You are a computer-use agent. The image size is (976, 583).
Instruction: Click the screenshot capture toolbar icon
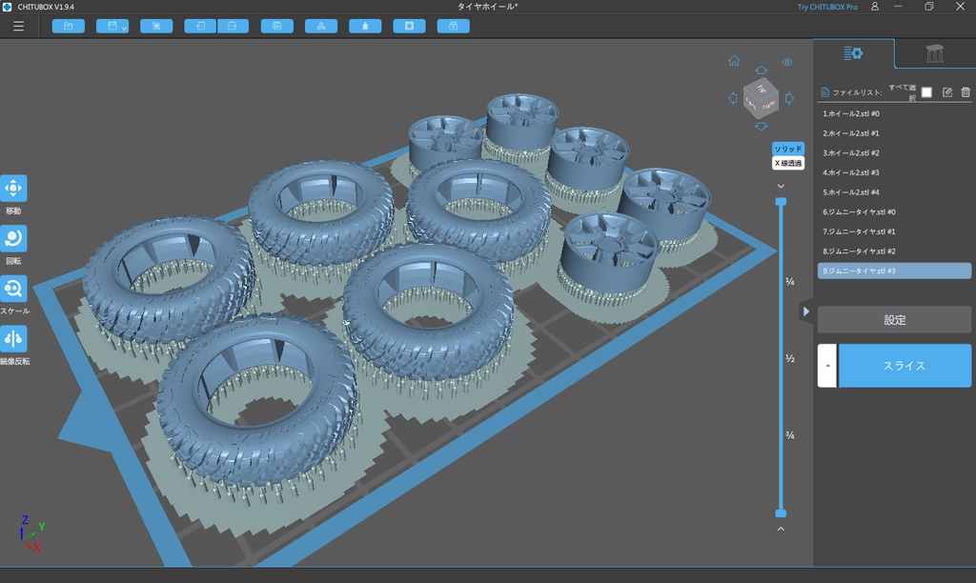click(x=157, y=26)
